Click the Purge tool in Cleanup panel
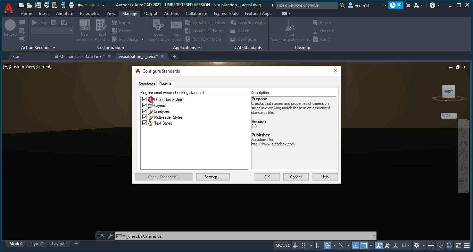 click(322, 23)
